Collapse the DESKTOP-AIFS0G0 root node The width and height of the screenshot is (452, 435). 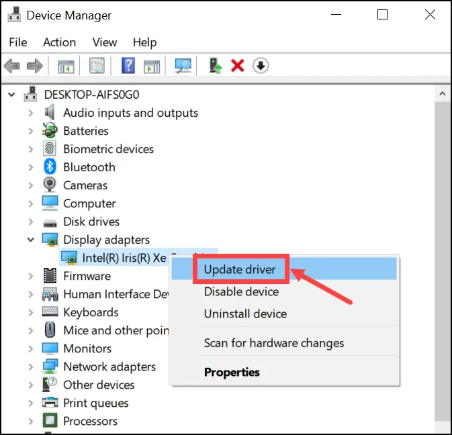(x=11, y=95)
